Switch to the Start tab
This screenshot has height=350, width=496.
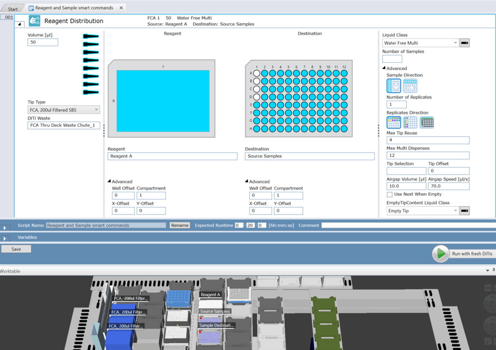pyautogui.click(x=13, y=9)
